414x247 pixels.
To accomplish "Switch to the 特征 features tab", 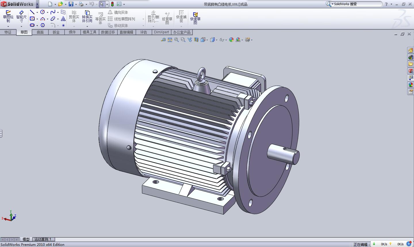I will (x=8, y=32).
